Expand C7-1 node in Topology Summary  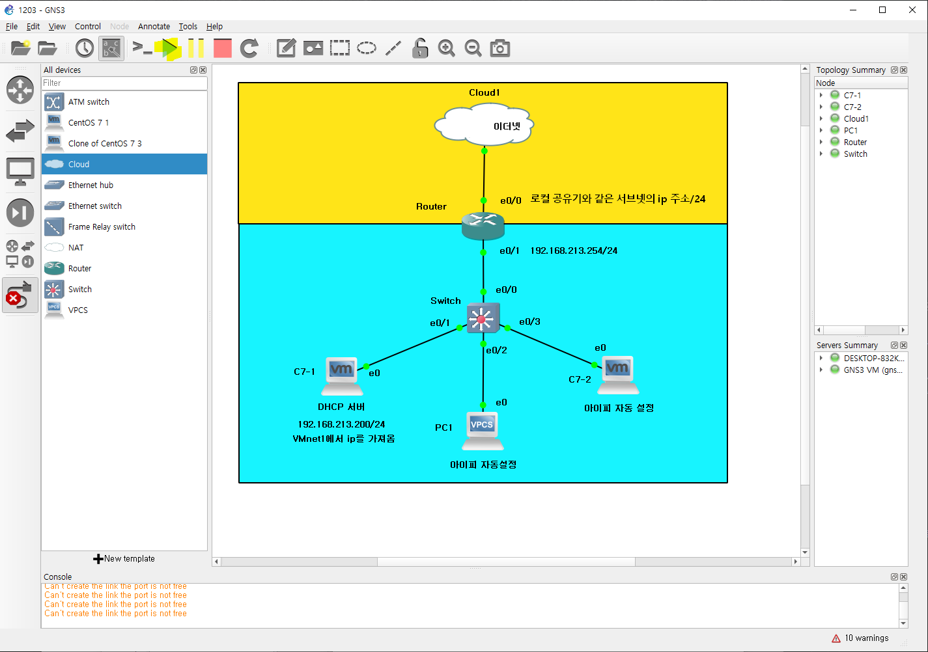tap(821, 96)
